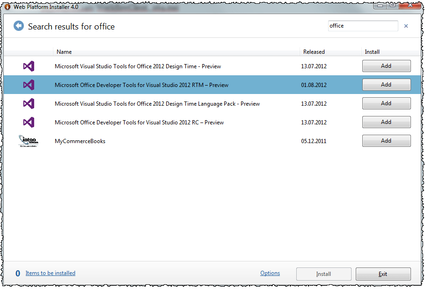The width and height of the screenshot is (425, 289).
Task: Click the intoo logo for MyCommerceBooks
Action: [29, 141]
